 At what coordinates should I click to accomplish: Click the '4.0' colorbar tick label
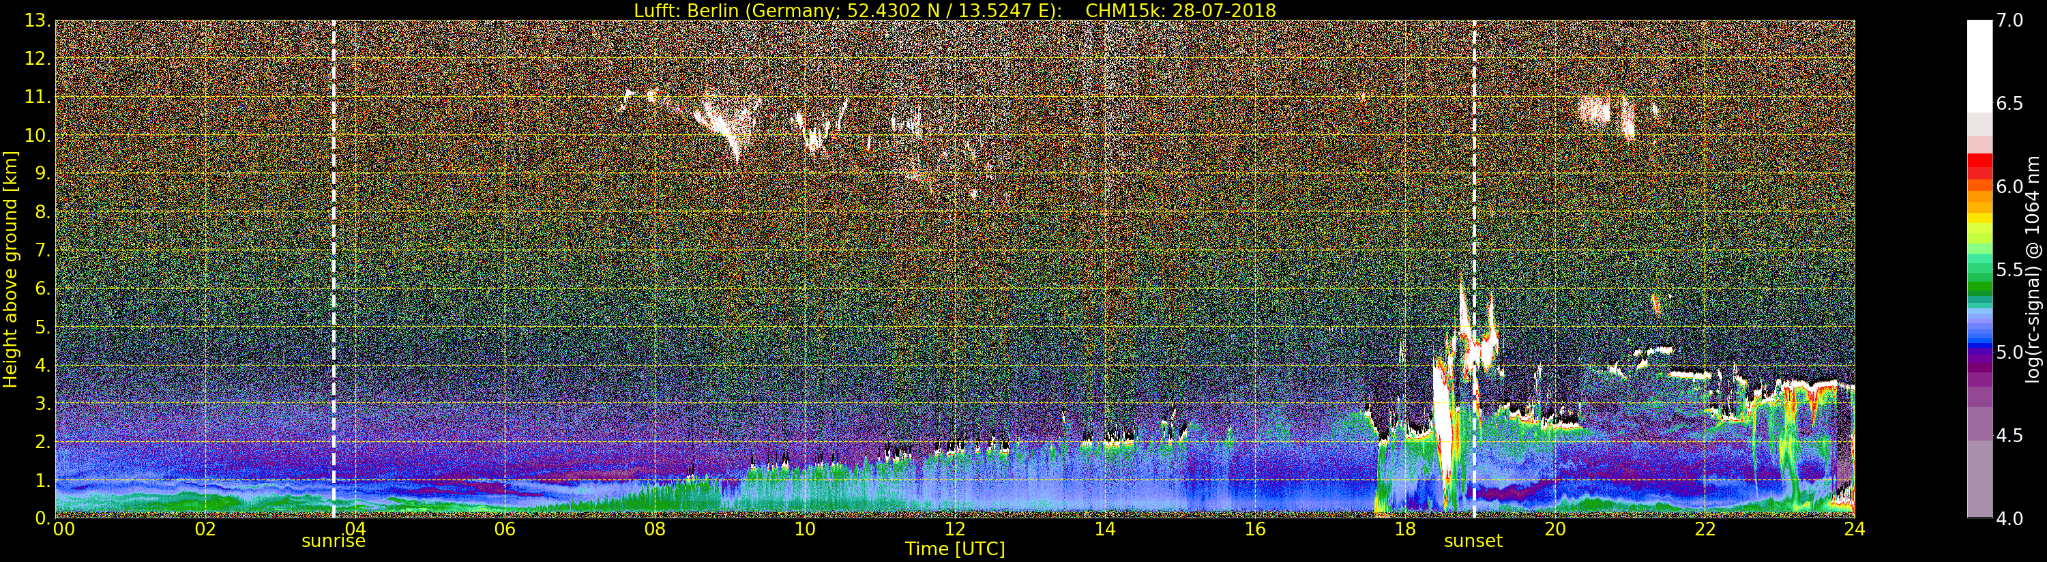click(x=2009, y=518)
